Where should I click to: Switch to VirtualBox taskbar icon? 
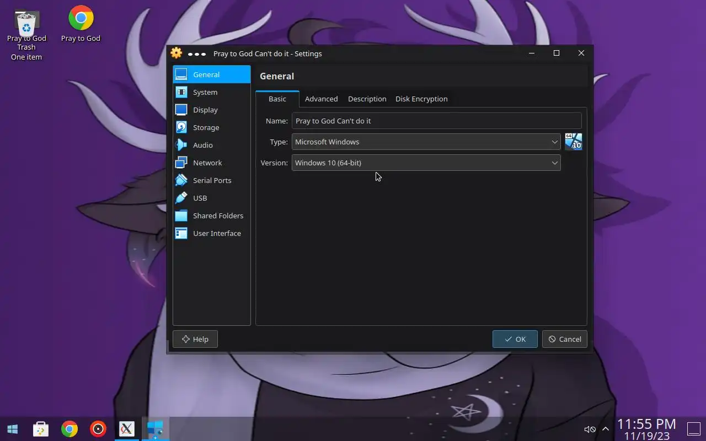156,429
